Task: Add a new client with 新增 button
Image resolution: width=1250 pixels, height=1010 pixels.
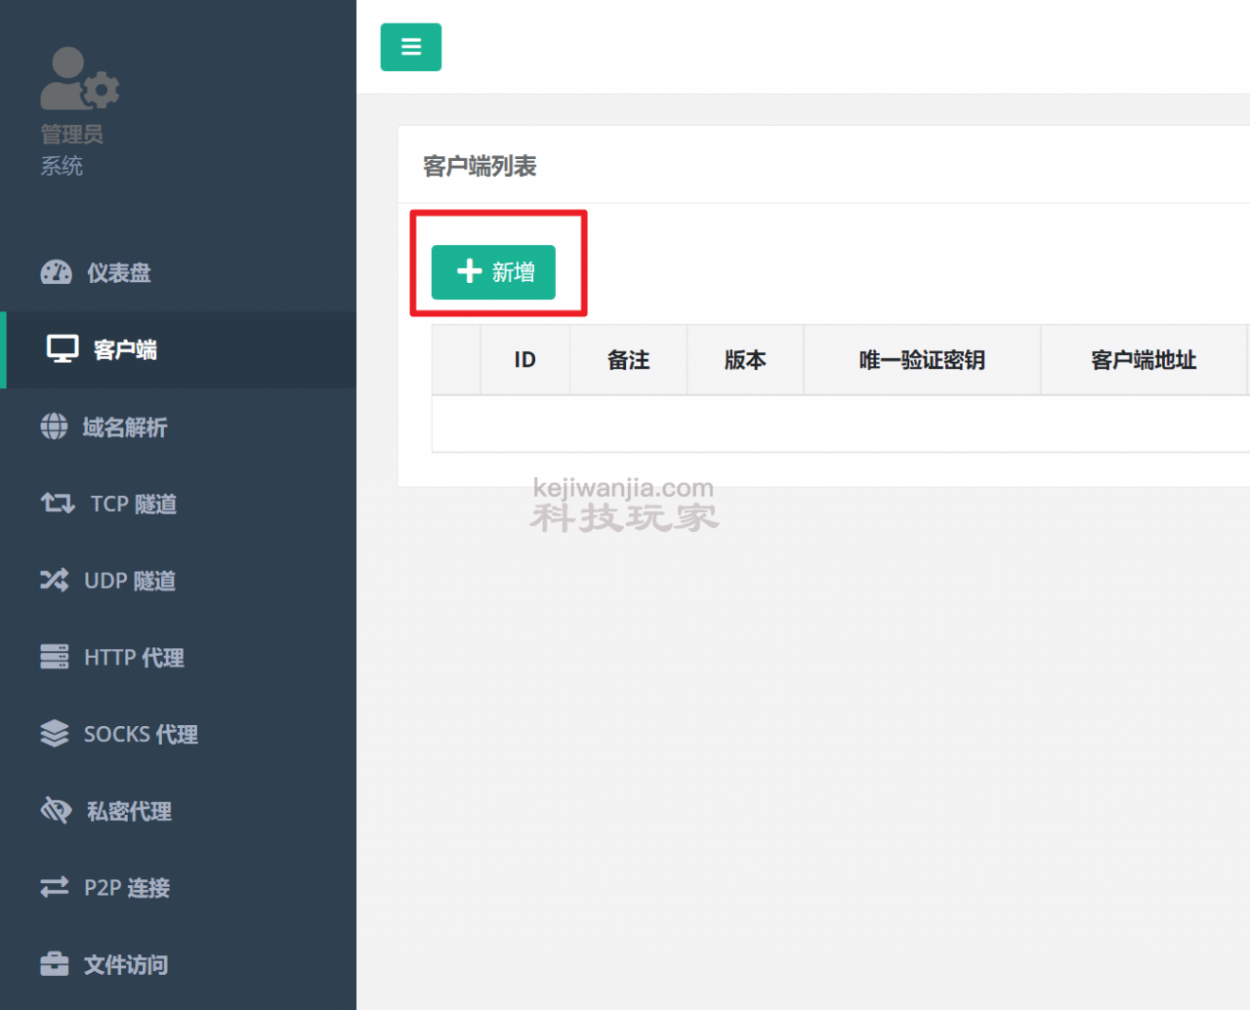Action: tap(493, 271)
